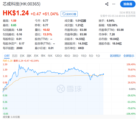This screenshot has width=139, height=119.
Task: Click the 成交量: 1.01亿股 label below chart
Action: click(x=11, y=117)
